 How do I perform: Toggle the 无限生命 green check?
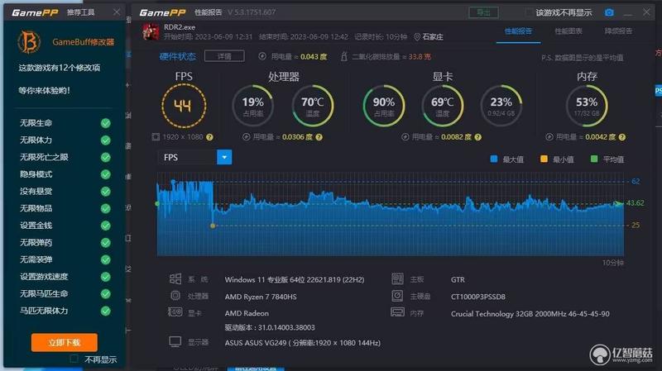pyautogui.click(x=106, y=123)
